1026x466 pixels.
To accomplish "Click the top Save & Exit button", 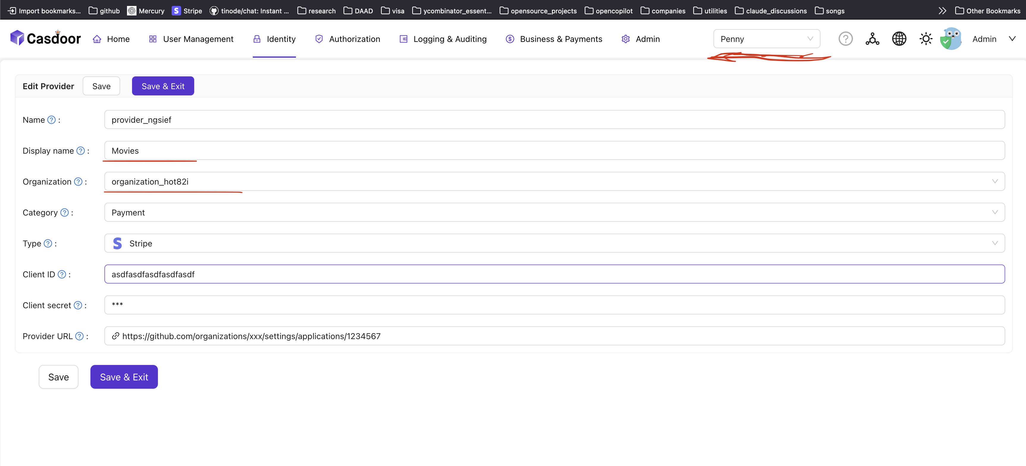I will tap(163, 86).
